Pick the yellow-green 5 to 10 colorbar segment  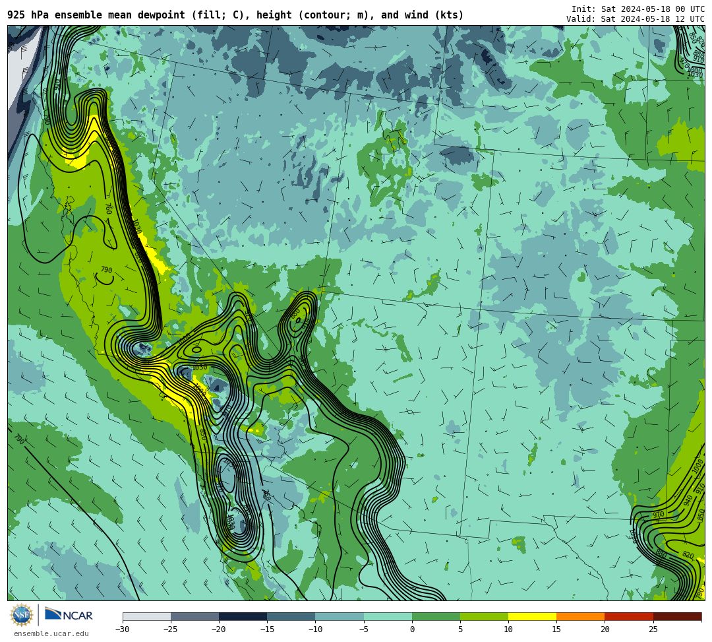click(x=484, y=616)
